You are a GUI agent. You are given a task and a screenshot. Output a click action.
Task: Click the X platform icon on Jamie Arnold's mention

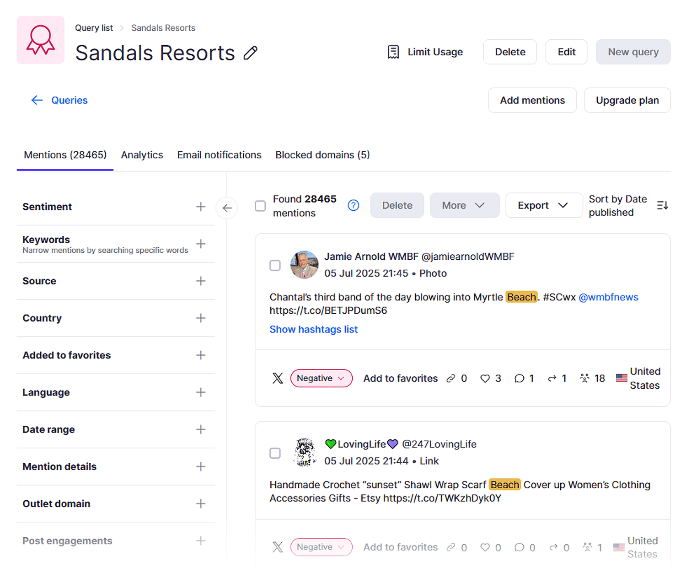pyautogui.click(x=278, y=378)
